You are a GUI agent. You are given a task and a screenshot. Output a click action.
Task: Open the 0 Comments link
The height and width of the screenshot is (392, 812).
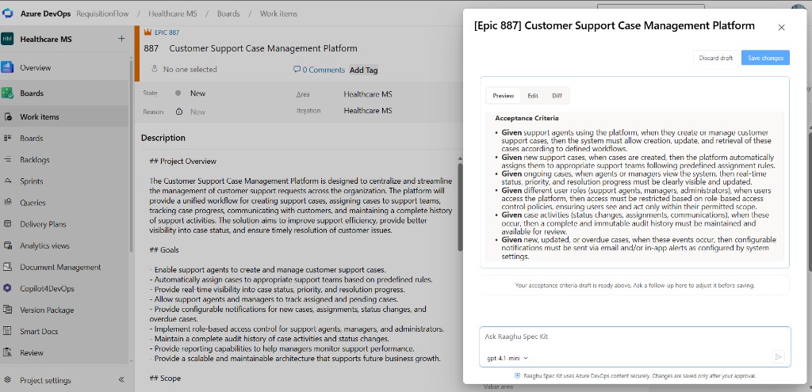pos(319,70)
